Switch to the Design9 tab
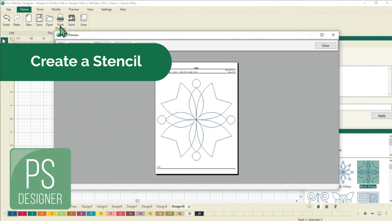The height and width of the screenshot is (221, 392). click(162, 207)
